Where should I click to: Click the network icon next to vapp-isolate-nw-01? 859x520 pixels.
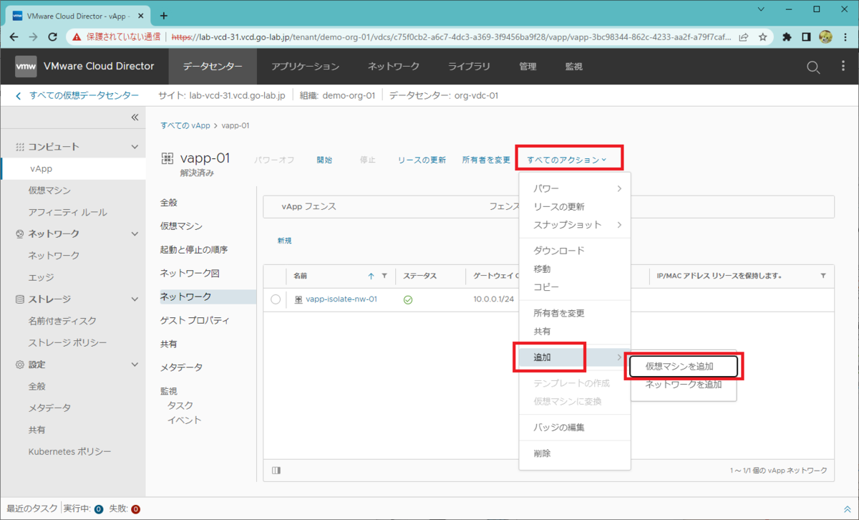tap(299, 299)
